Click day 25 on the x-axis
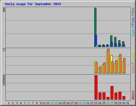The height and width of the screenshot is (106, 136). (x=104, y=103)
